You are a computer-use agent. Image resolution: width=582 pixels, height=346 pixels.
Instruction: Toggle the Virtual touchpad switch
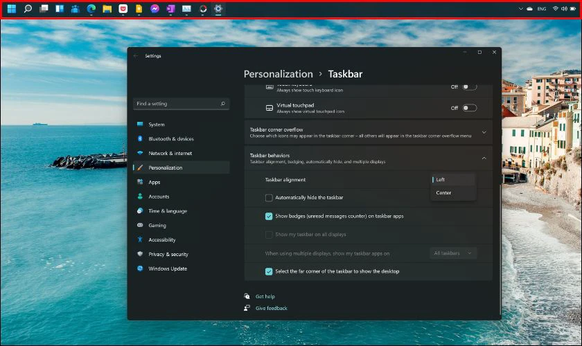coord(469,108)
